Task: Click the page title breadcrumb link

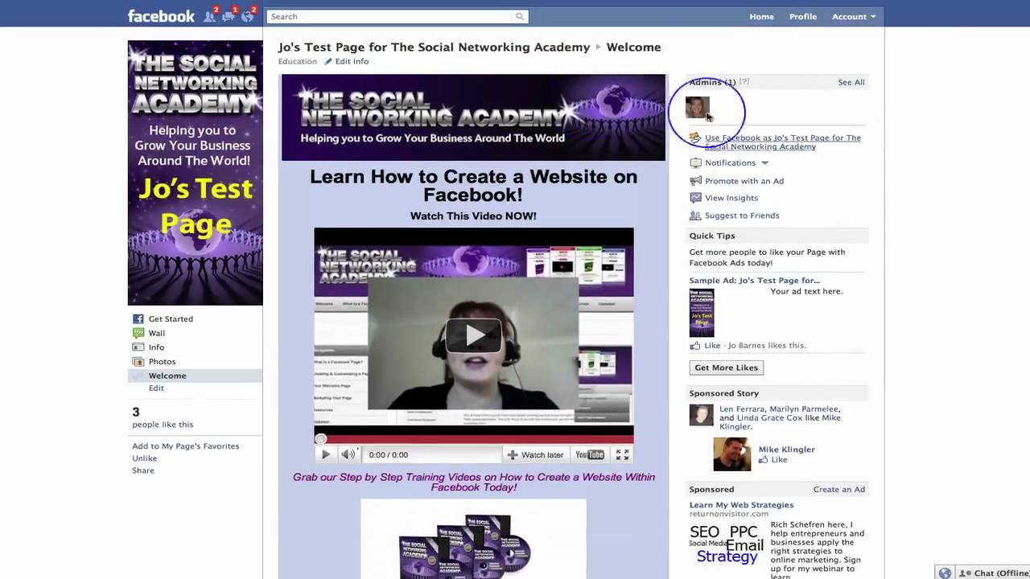Action: tap(434, 47)
